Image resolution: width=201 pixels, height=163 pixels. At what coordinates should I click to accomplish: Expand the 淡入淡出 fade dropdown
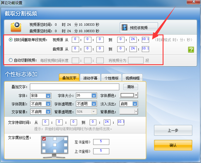[134, 104]
